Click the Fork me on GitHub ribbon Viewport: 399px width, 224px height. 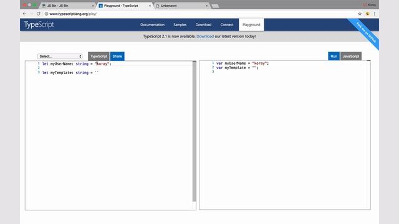point(366,32)
